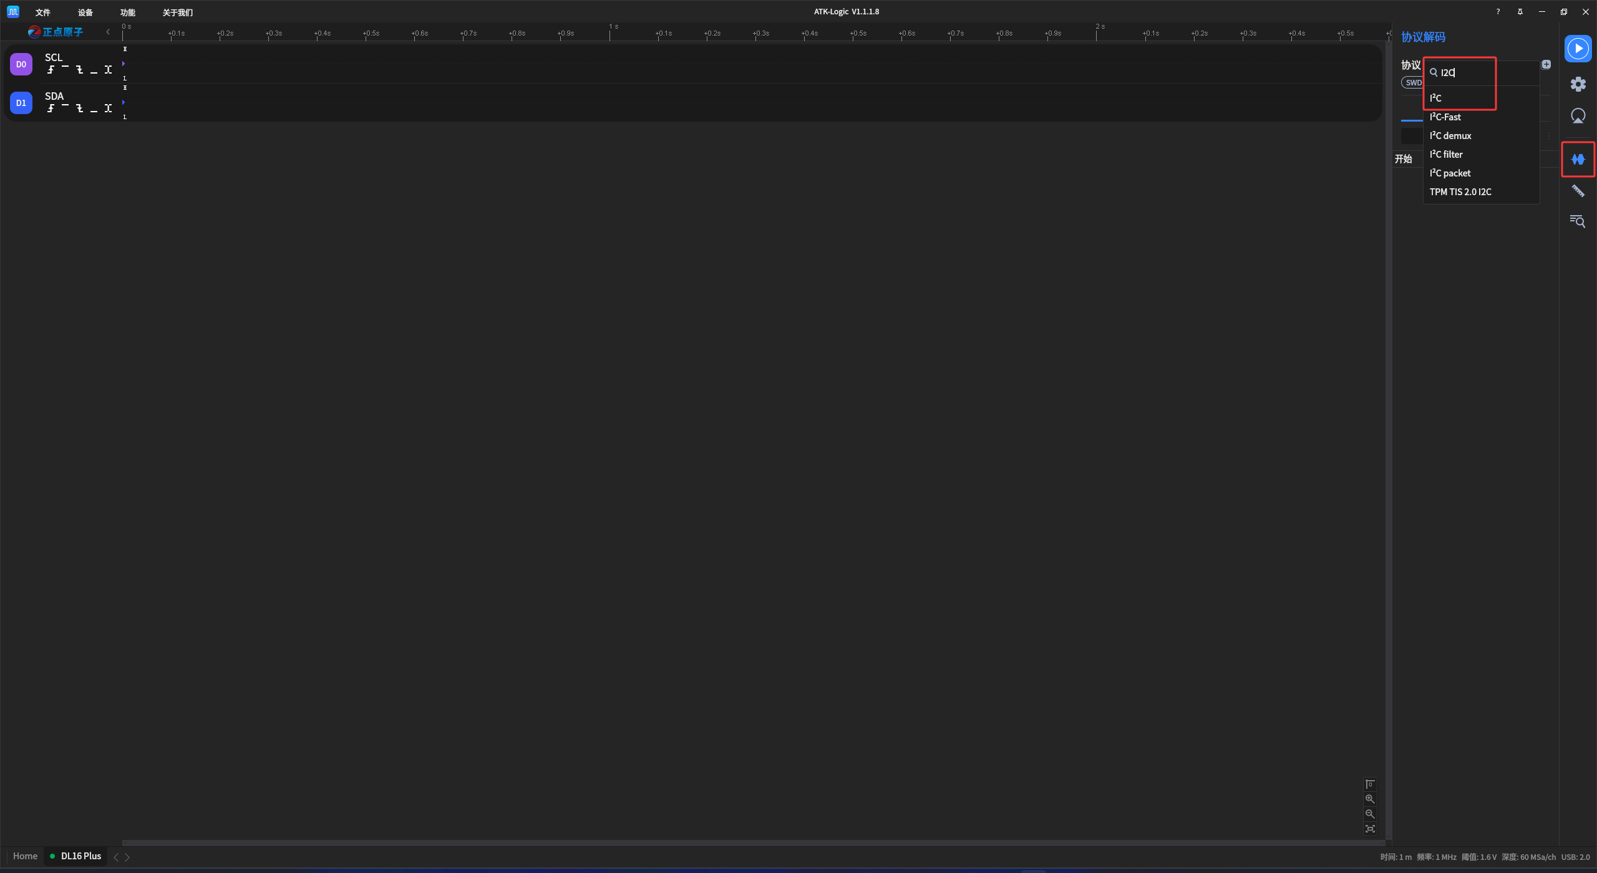
Task: Fit the waveform to the window
Action: pyautogui.click(x=1370, y=829)
